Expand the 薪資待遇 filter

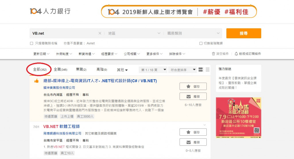pyautogui.click(x=87, y=54)
